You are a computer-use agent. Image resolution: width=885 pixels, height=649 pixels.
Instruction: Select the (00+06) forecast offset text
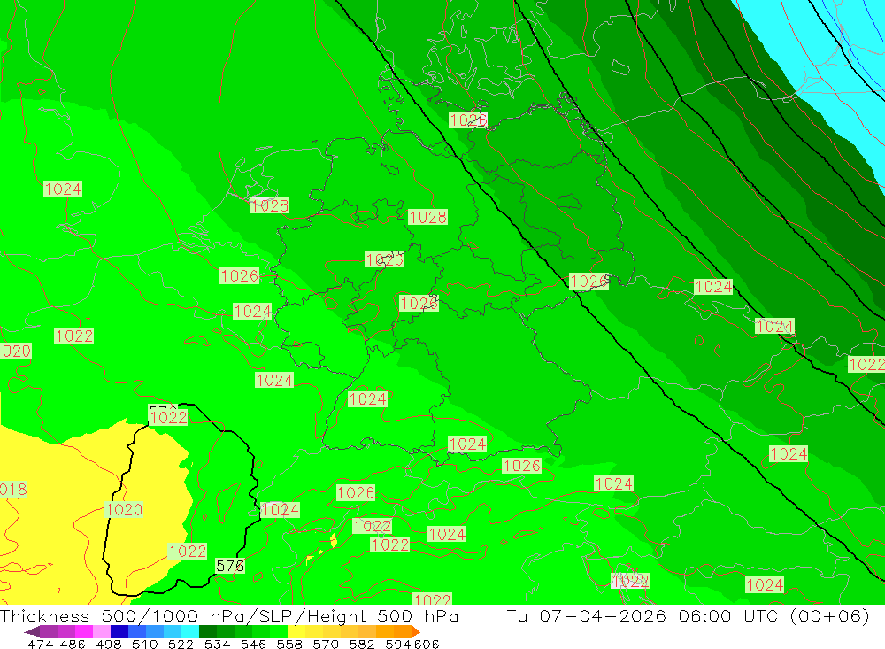pos(830,615)
